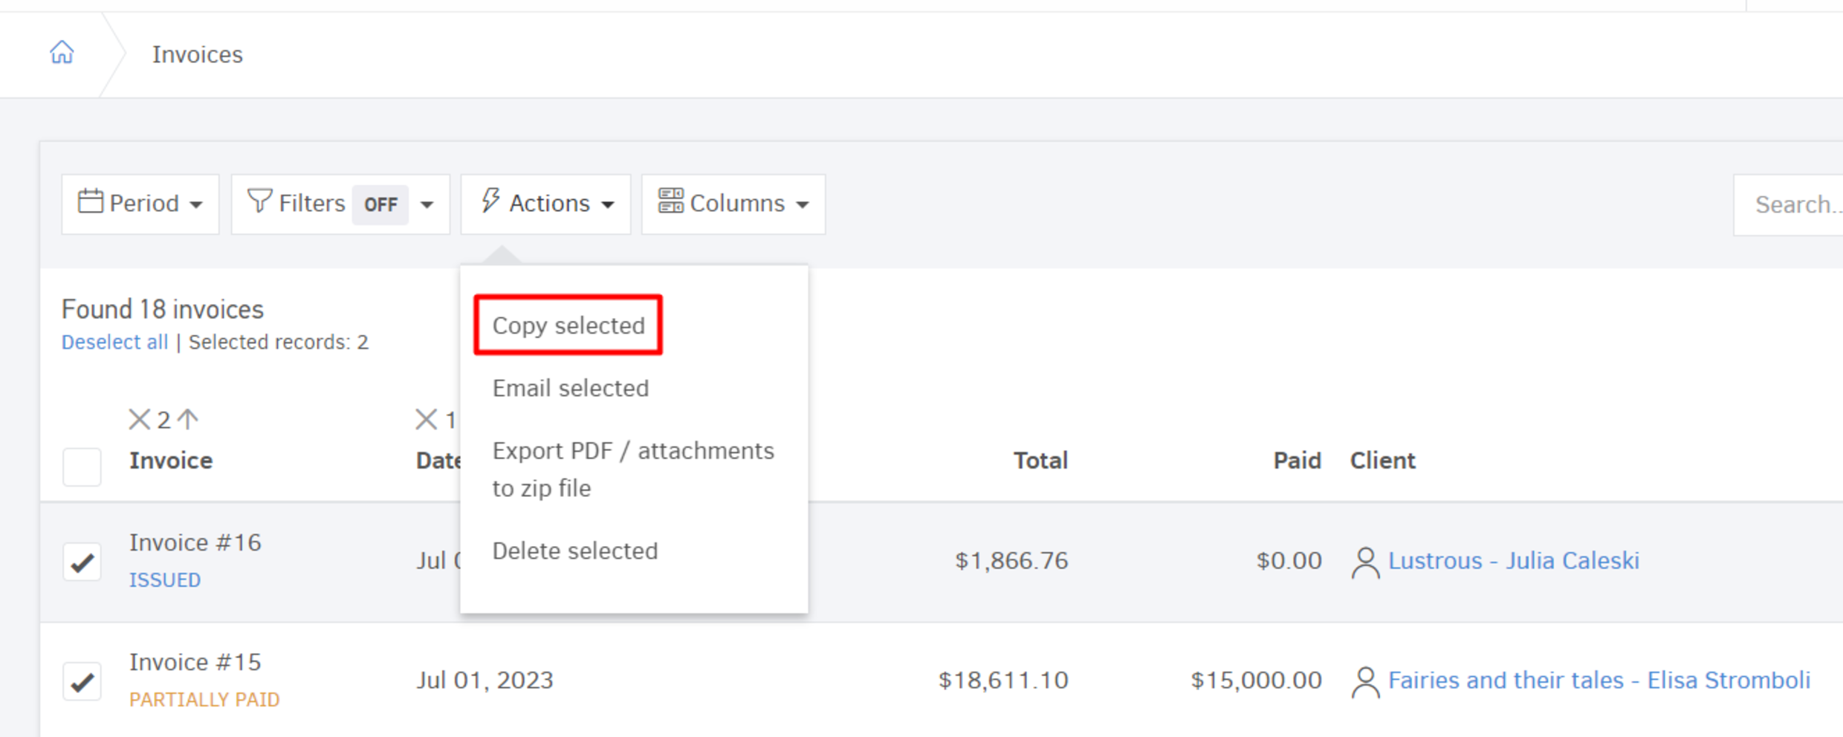Reverse Invoice sort using the up arrow
This screenshot has width=1843, height=737.
tap(188, 420)
